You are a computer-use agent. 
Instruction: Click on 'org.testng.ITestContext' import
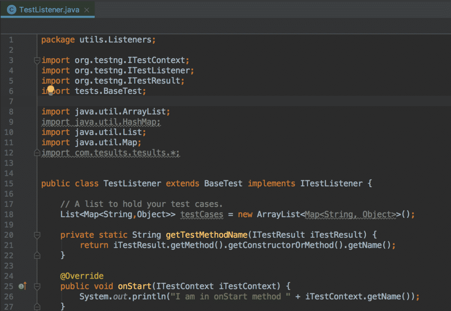click(x=130, y=60)
